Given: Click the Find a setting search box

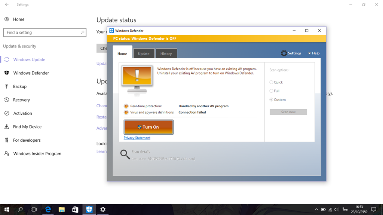Looking at the screenshot, I should pyautogui.click(x=45, y=33).
